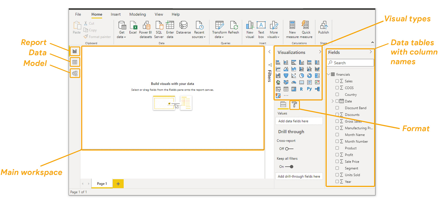
Task: Insert a Text box
Action: coord(261,30)
